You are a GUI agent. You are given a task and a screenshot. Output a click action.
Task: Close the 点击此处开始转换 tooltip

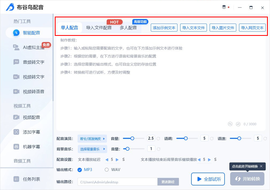click(261, 166)
